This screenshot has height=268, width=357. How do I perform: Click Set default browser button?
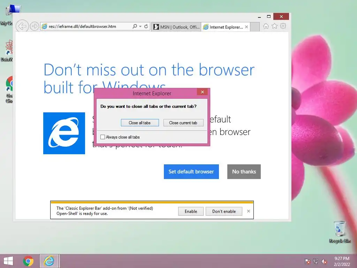pos(191,172)
